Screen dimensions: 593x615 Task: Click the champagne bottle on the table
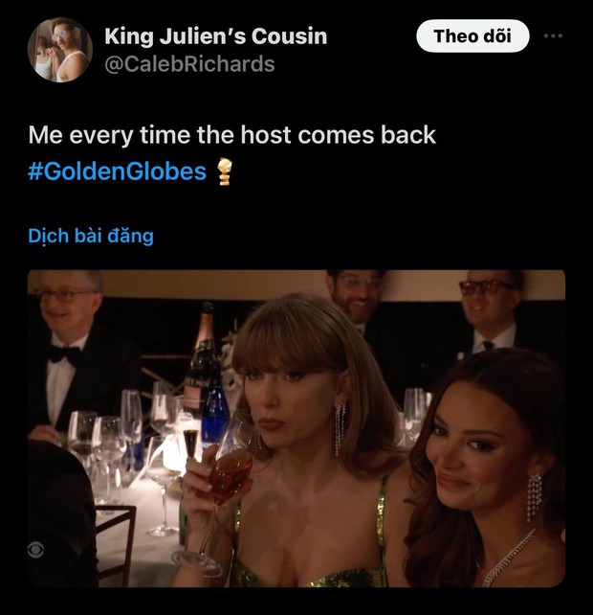[202, 353]
